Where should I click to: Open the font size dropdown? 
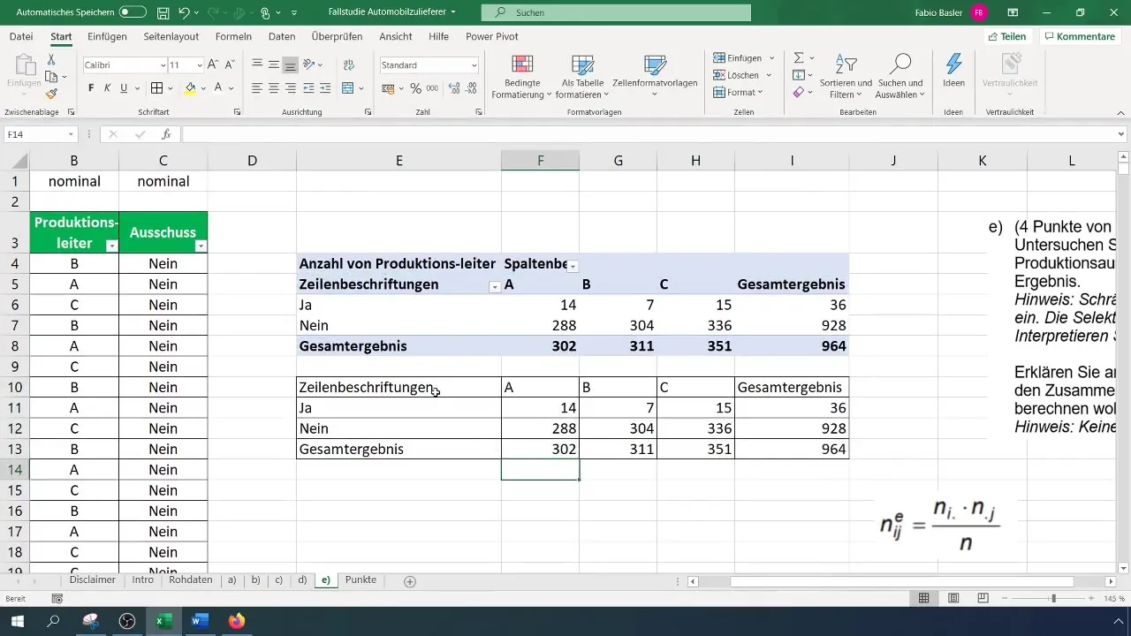click(199, 65)
